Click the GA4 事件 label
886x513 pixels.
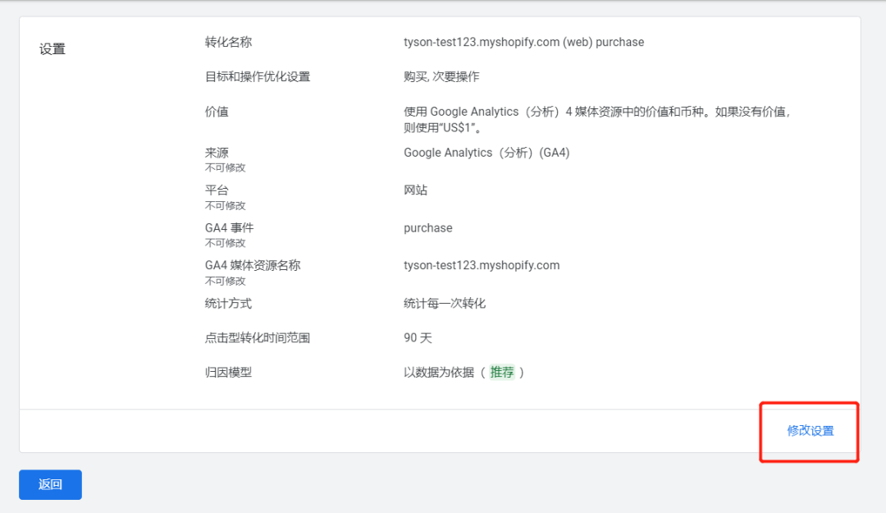click(229, 228)
